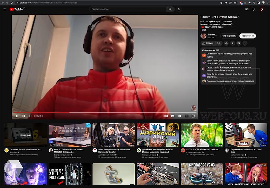The image size is (270, 188).
Task: Open the Дорийский лад video thumbnail
Action: (x=158, y=135)
